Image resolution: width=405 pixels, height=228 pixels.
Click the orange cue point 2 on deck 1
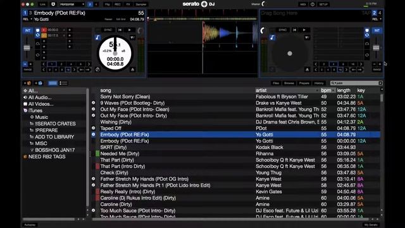click(x=44, y=35)
